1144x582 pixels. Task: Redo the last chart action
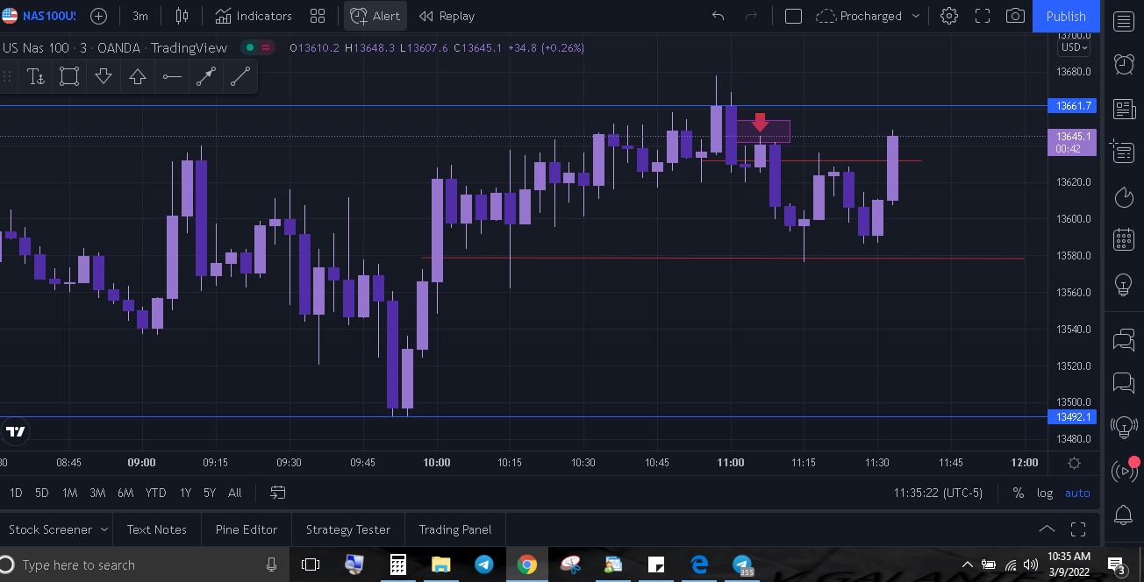click(751, 16)
